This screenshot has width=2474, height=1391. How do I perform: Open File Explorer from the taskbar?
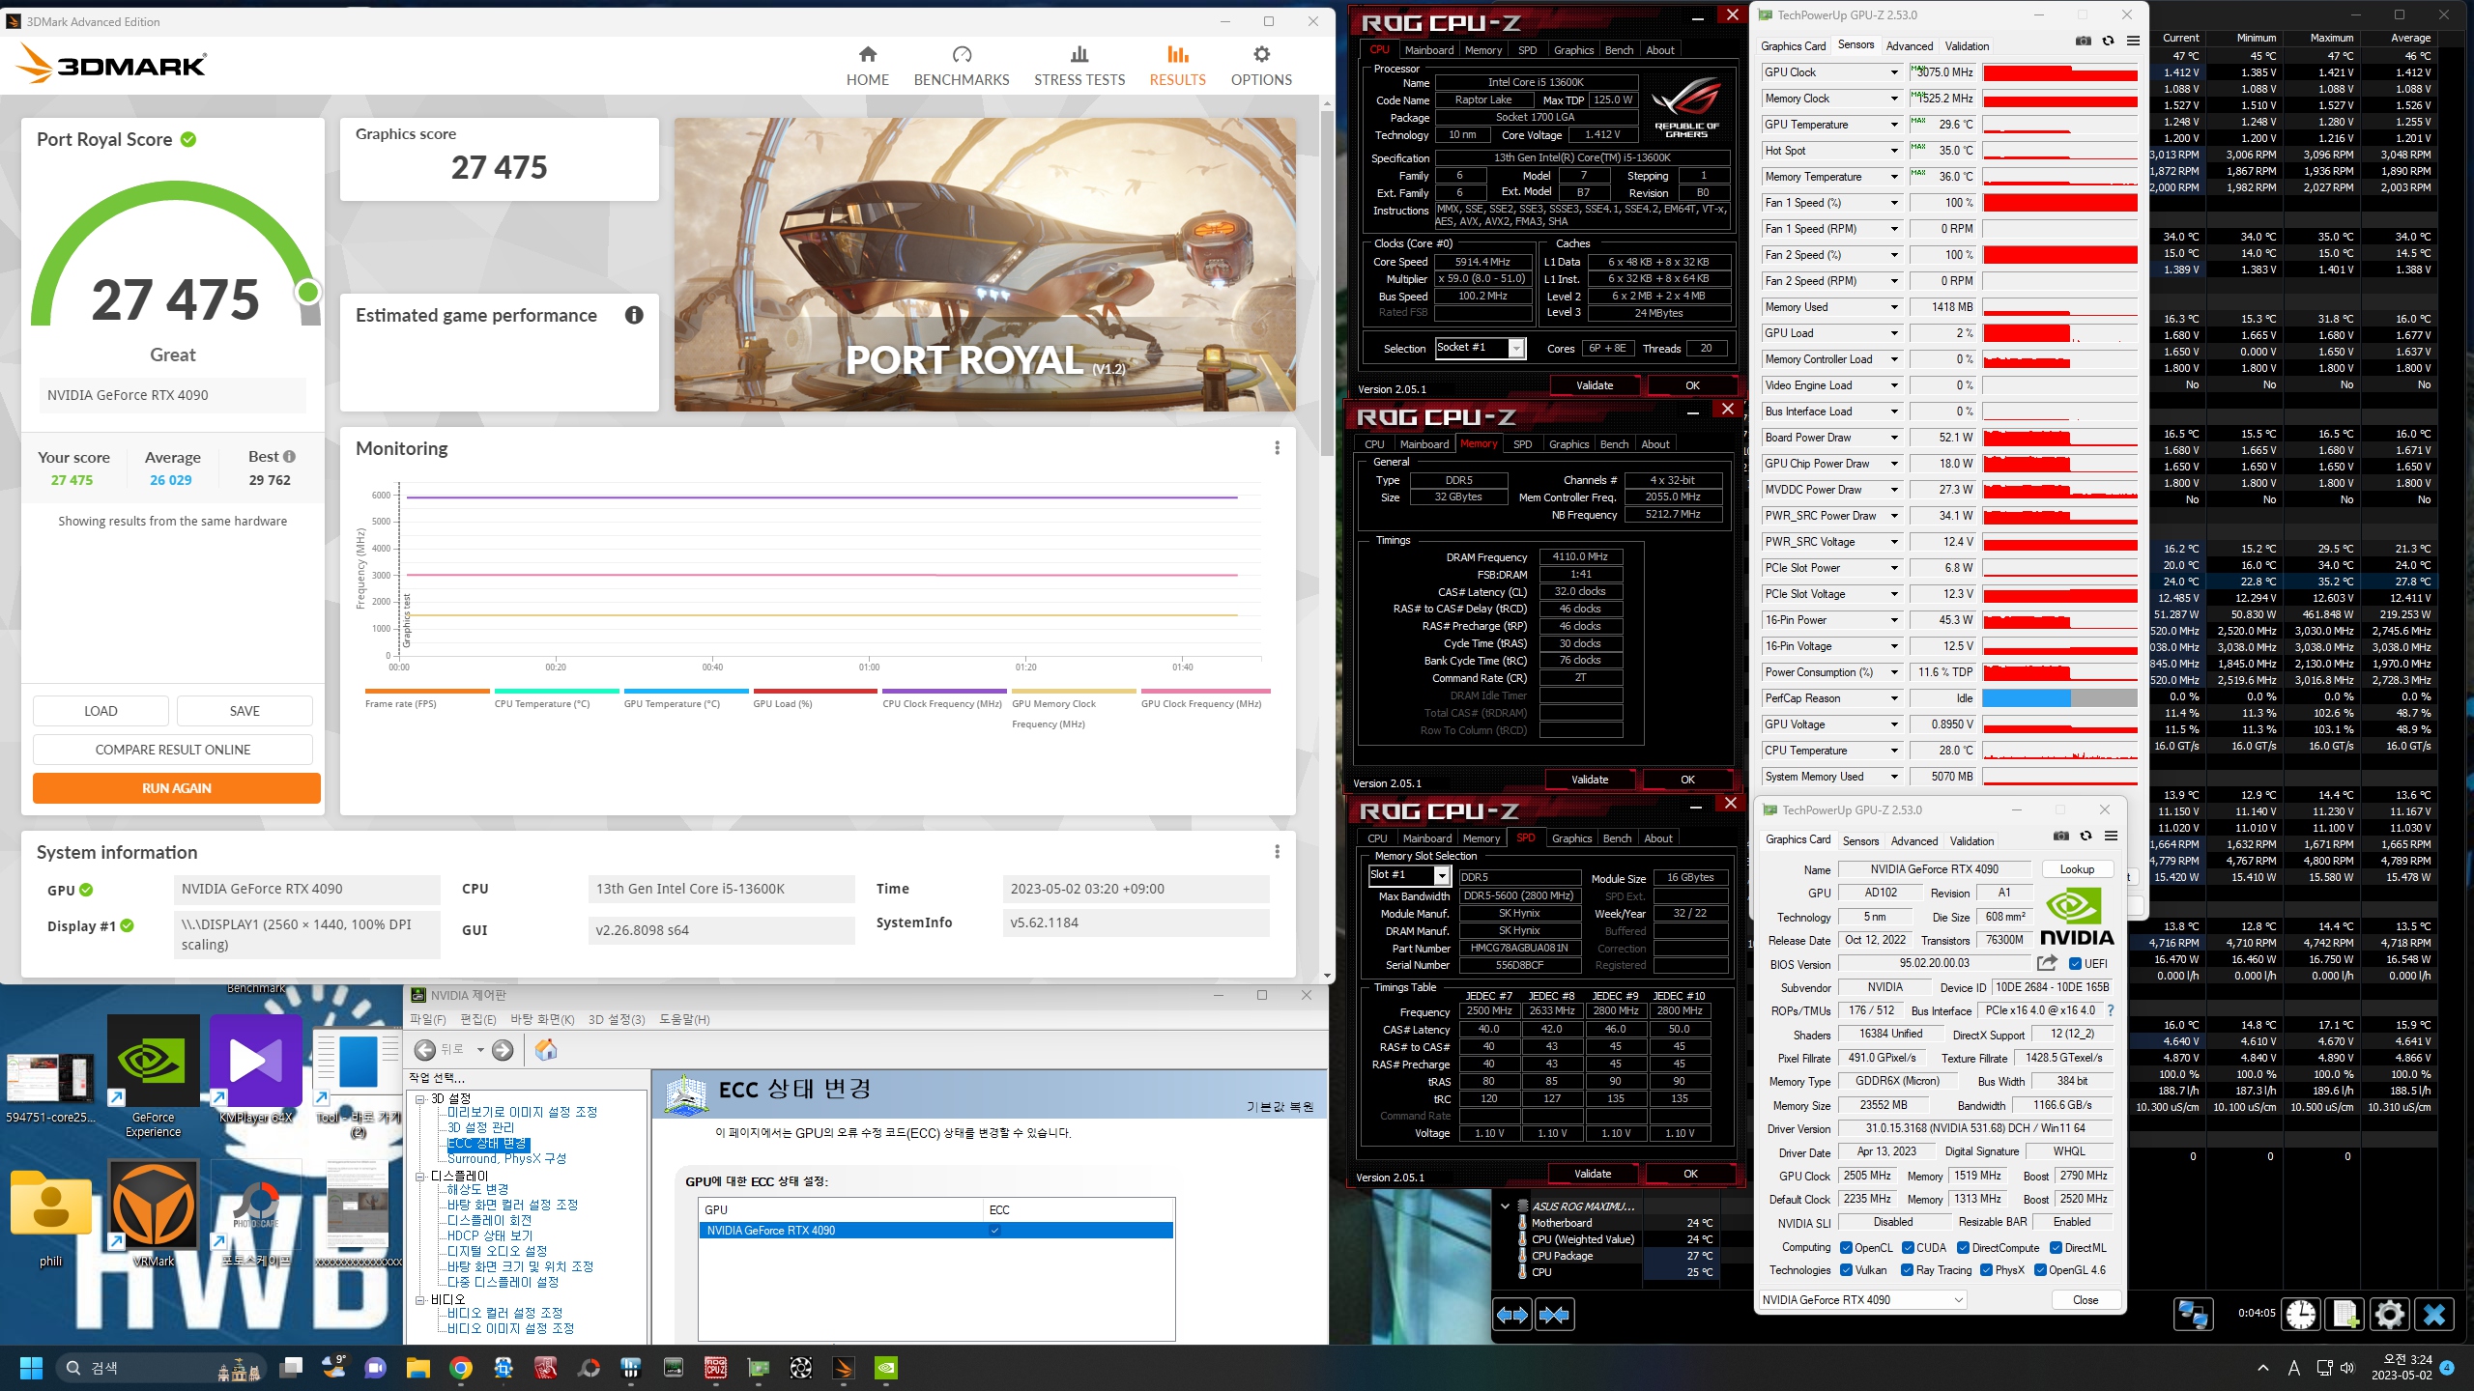417,1368
